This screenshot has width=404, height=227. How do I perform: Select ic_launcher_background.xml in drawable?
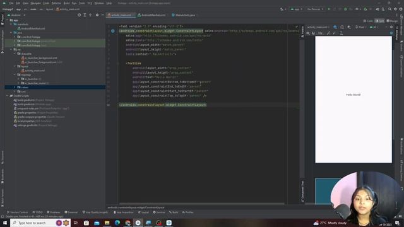point(39,58)
